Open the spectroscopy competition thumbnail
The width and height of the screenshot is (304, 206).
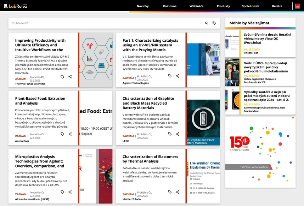[232, 101]
